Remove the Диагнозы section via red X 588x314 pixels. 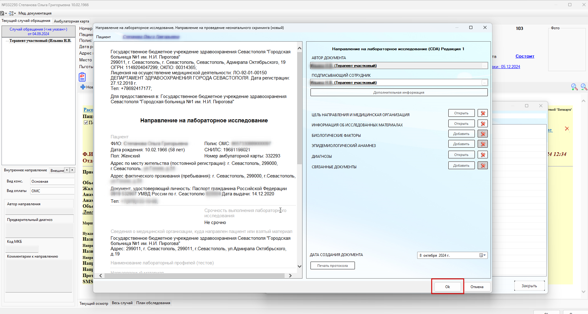(483, 155)
